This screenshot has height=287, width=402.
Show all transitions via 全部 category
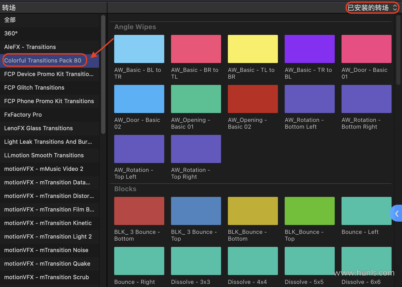click(x=10, y=20)
